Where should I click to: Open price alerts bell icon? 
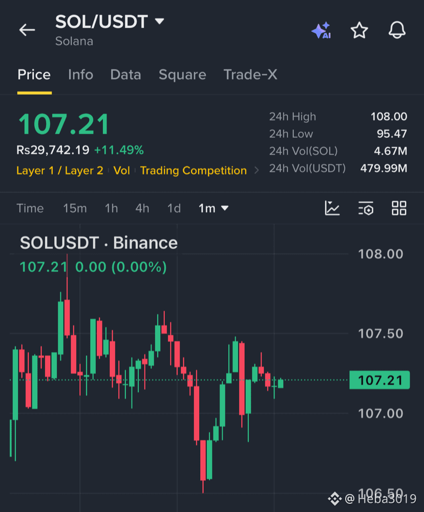[x=397, y=30]
